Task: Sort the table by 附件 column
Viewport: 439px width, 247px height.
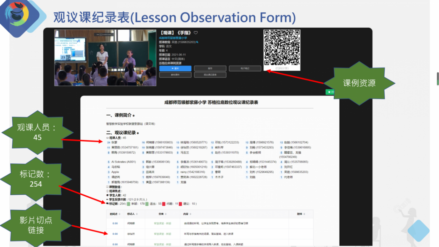Action: [x=304, y=214]
